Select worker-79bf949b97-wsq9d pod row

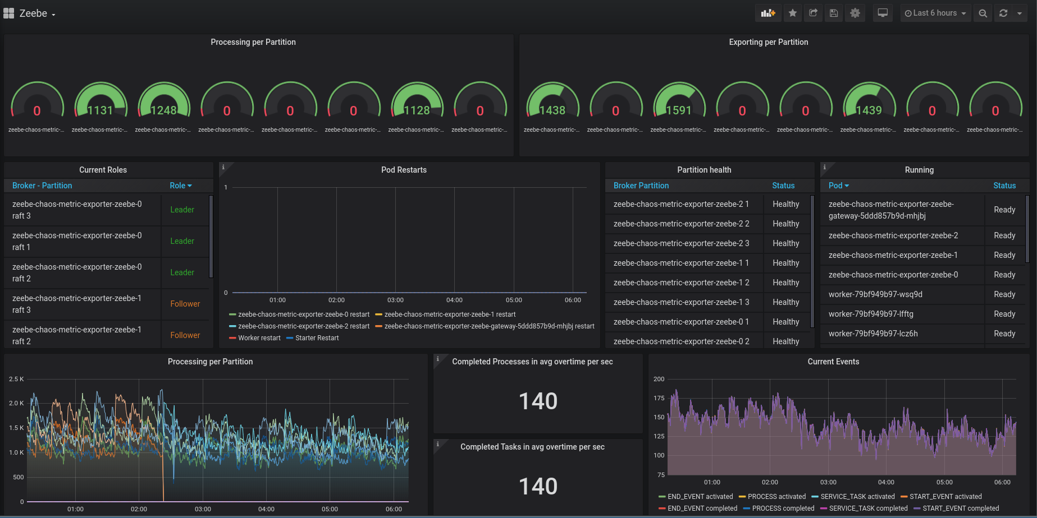point(922,294)
